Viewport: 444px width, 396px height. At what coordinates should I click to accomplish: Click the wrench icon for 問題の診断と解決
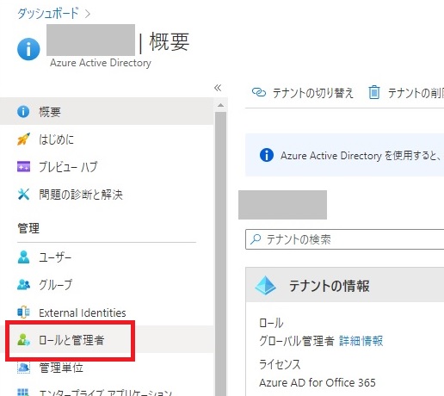(23, 195)
